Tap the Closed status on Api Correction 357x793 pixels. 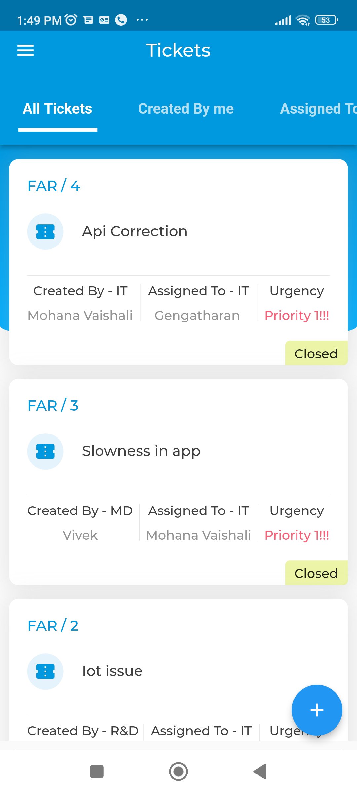(x=316, y=354)
